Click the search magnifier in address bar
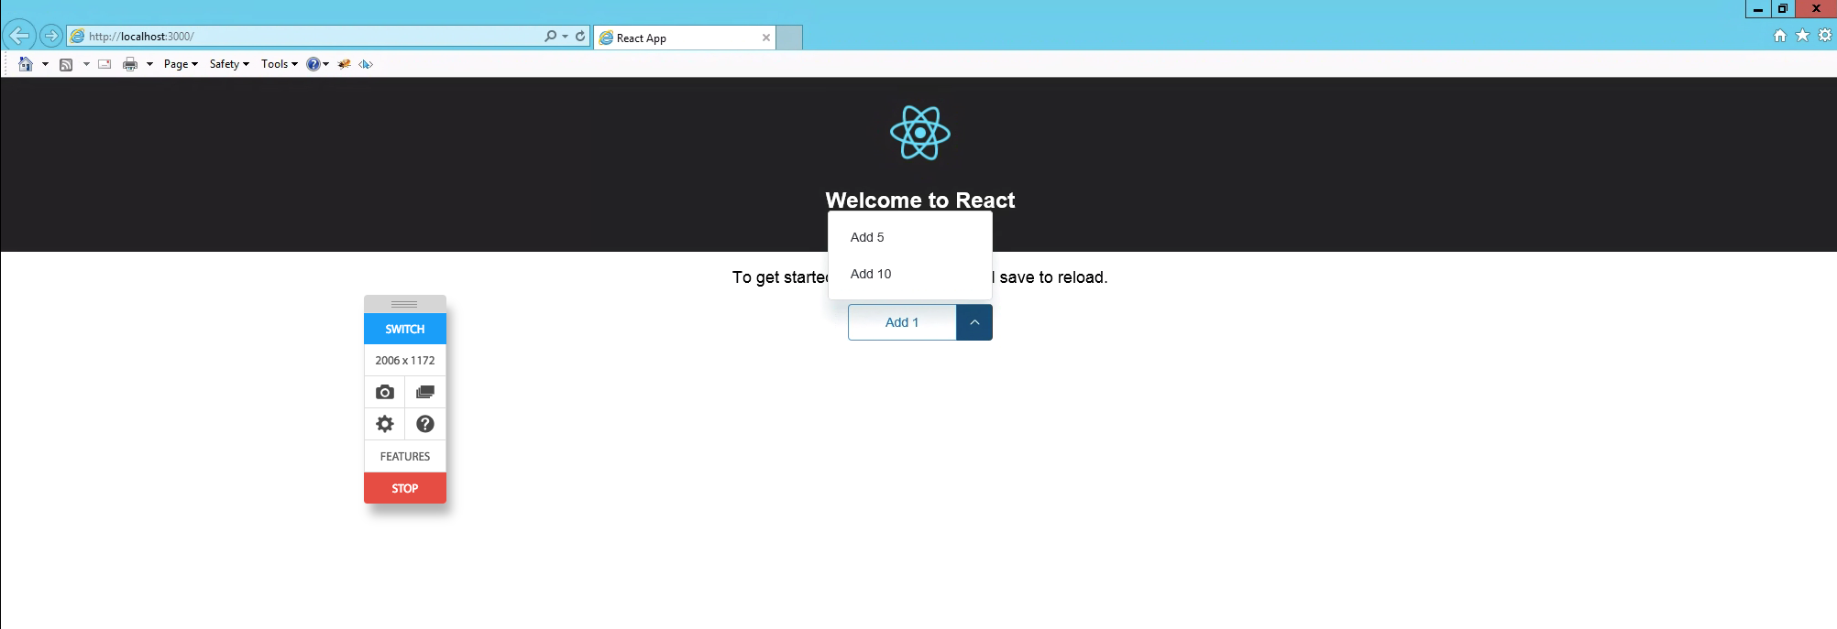Viewport: 1837px width, 629px height. pos(550,37)
